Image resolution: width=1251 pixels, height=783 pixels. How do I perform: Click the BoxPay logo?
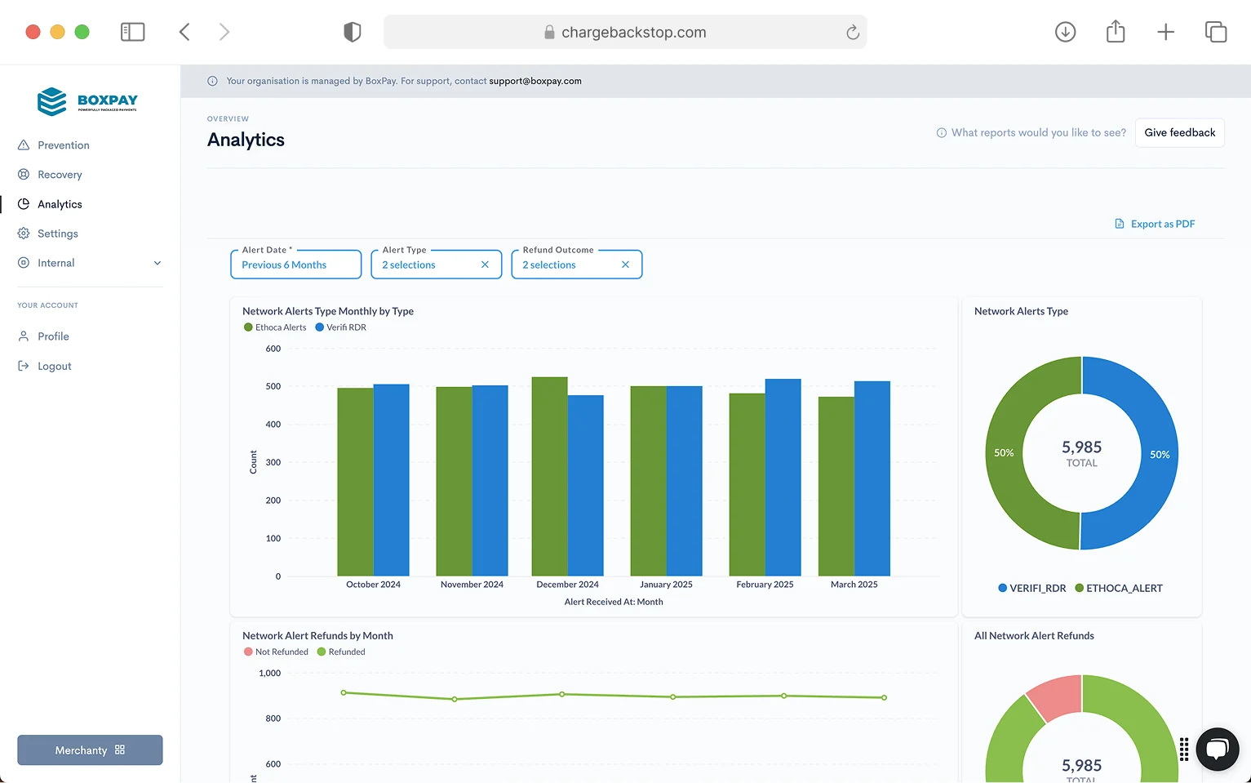pyautogui.click(x=87, y=101)
